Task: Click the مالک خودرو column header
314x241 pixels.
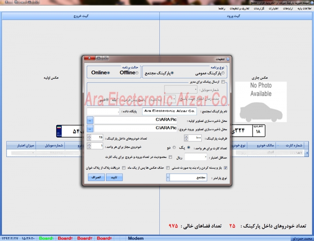Action: 261,145
